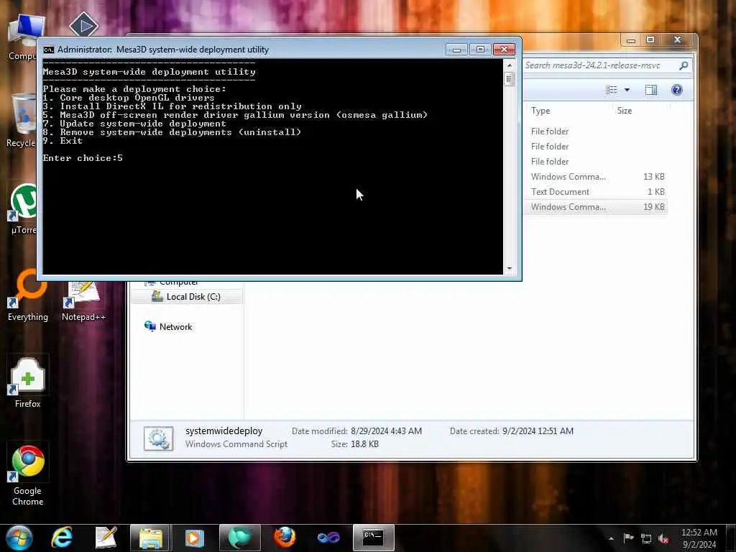The width and height of the screenshot is (736, 552).
Task: Sort files by the Type column
Action: 540,111
